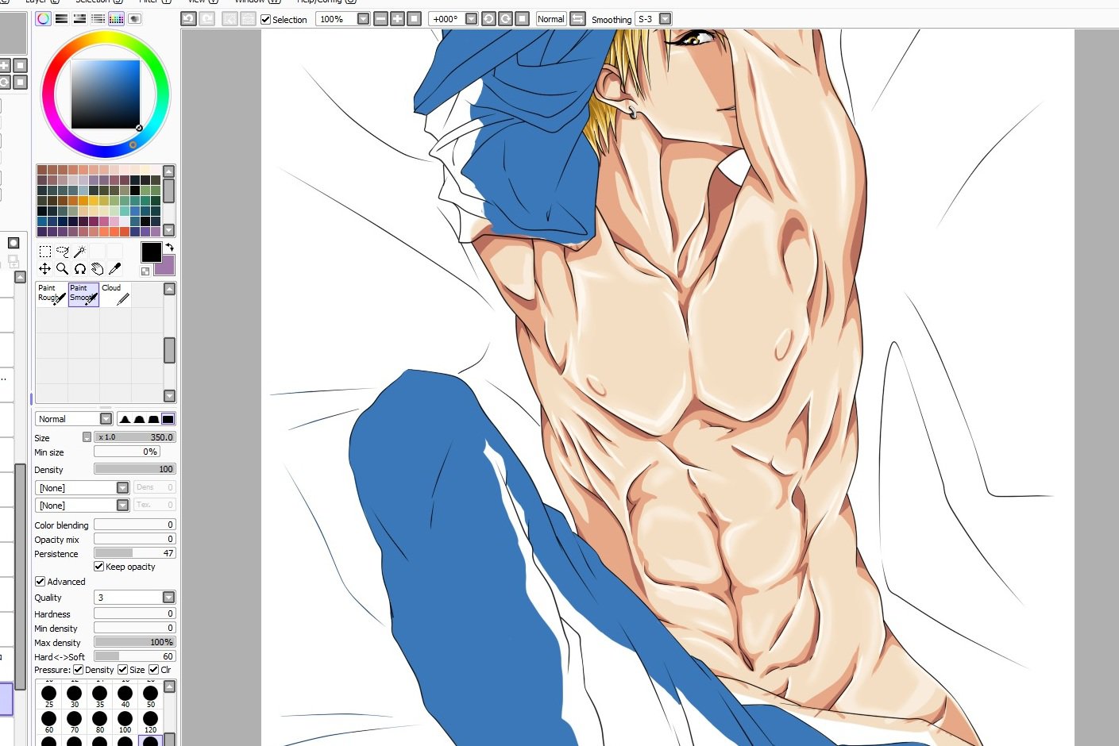
Task: Pick the 25 brush size preset
Action: 49,696
